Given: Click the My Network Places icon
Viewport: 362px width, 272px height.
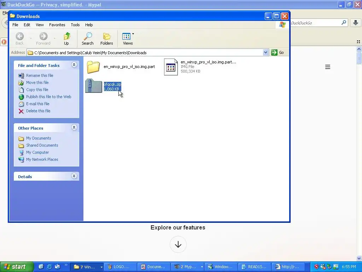Looking at the screenshot, I should tap(21, 160).
